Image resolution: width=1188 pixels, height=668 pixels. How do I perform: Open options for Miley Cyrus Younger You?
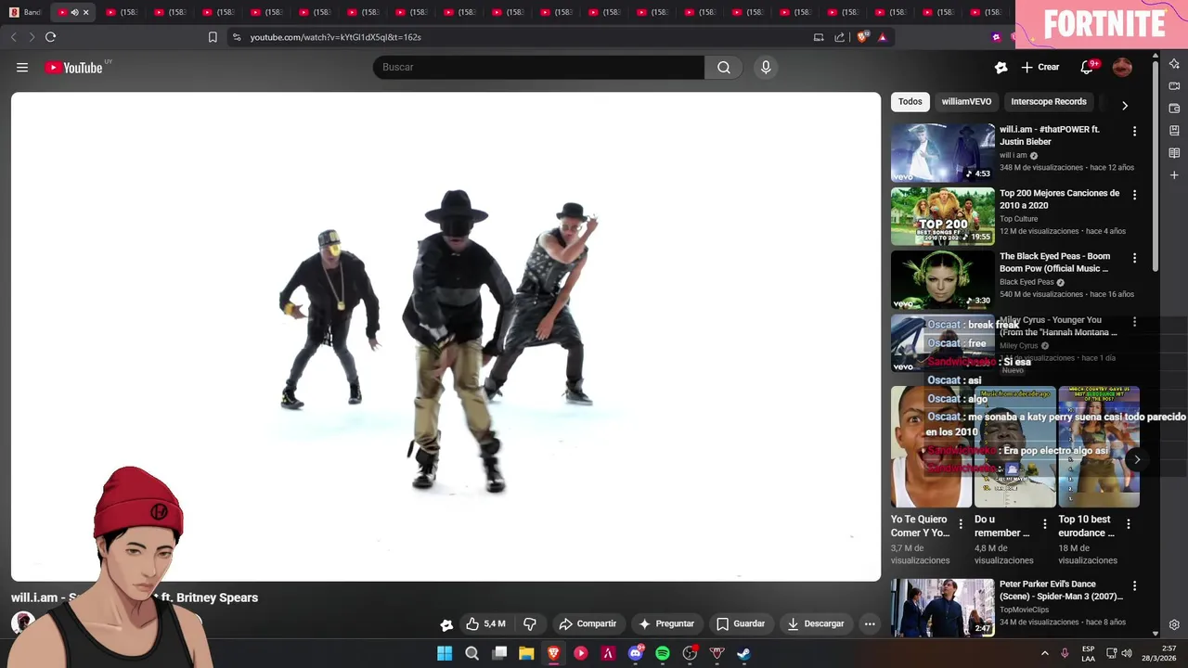pos(1134,322)
